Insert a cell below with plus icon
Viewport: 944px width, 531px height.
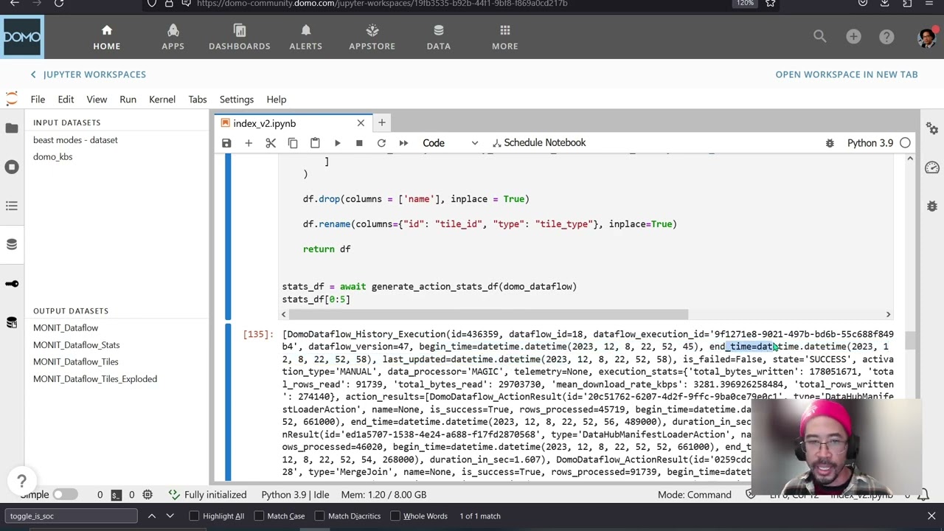tap(249, 142)
